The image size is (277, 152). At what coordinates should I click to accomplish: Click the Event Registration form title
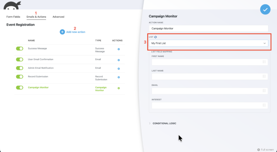point(20,25)
